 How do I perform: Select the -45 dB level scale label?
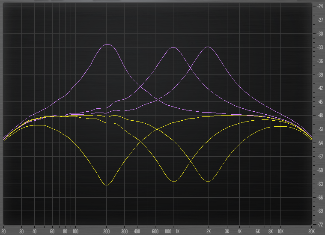point(320,102)
